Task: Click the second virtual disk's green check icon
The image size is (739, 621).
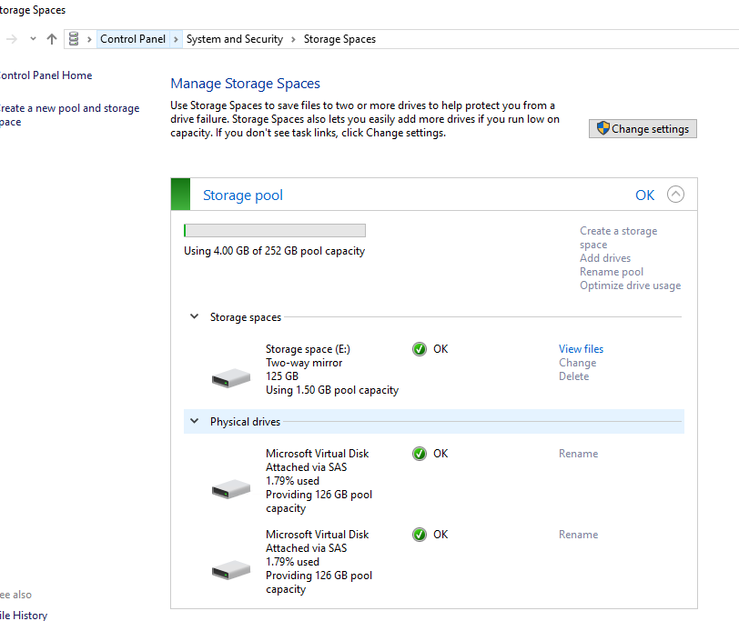Action: 419,535
